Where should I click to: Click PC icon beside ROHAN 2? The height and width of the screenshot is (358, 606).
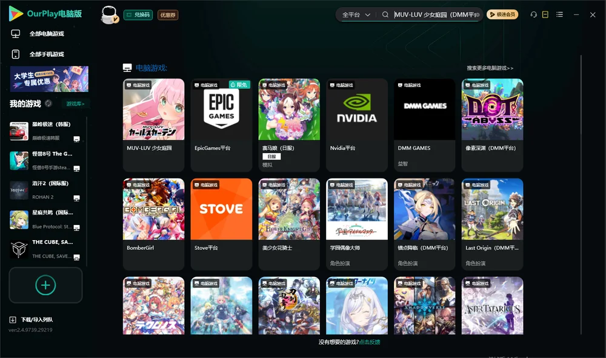(x=76, y=198)
